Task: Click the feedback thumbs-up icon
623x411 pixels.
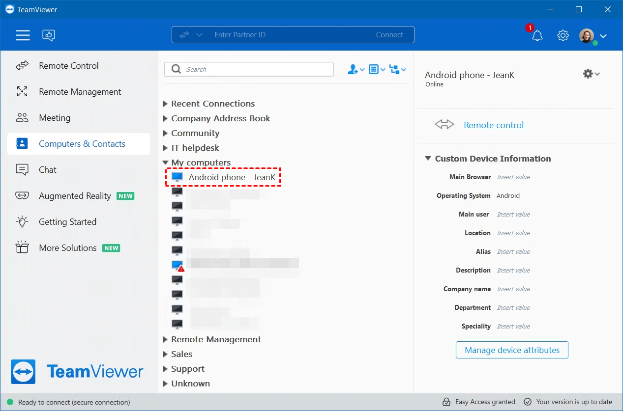Action: (x=49, y=35)
